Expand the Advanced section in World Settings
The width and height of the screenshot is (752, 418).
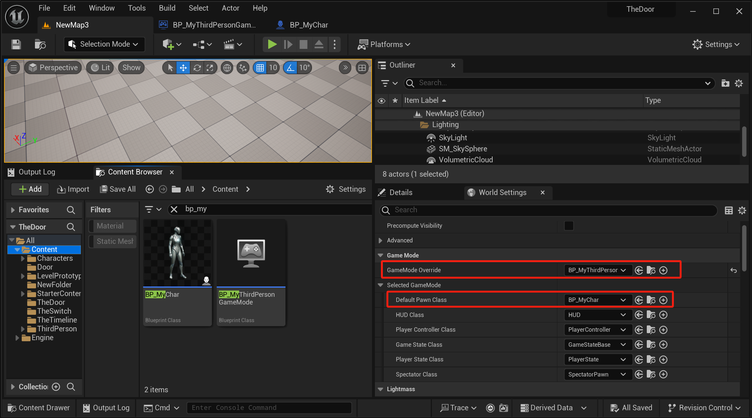(380, 241)
